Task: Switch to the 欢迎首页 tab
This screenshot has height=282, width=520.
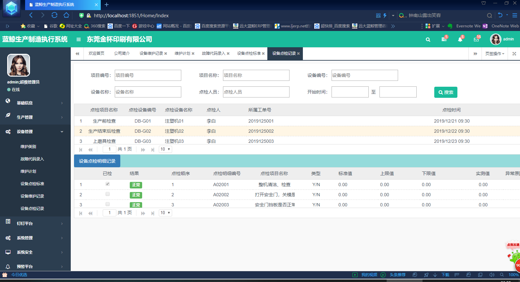Action: (97, 53)
